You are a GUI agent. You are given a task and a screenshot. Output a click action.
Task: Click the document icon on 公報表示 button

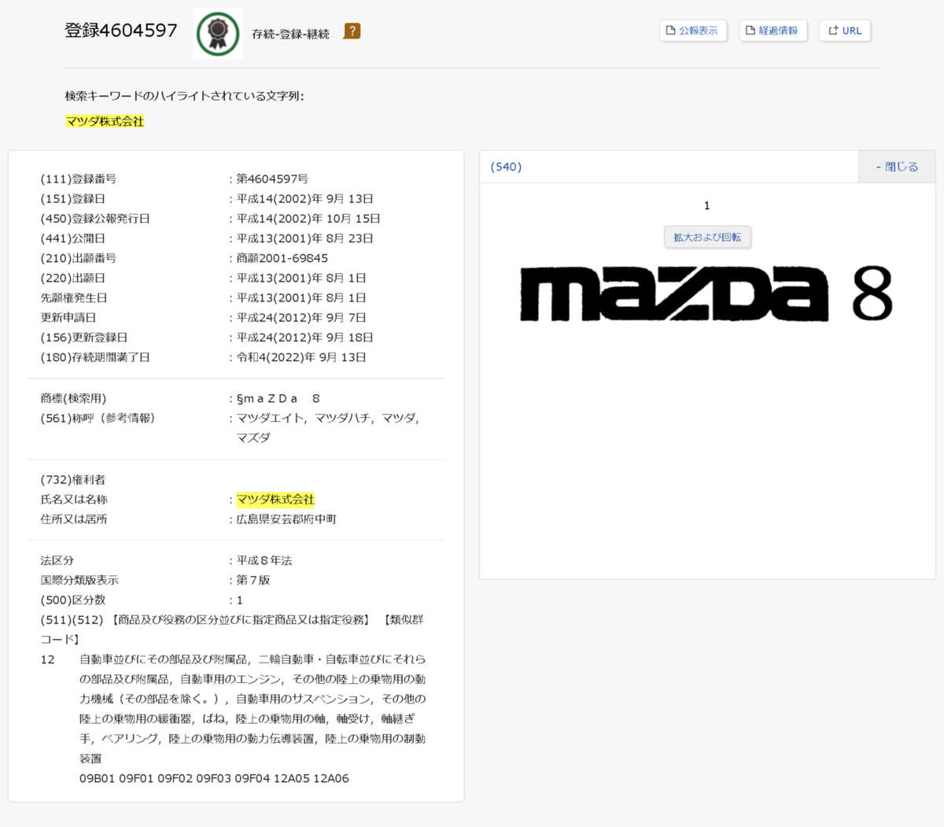pos(671,30)
